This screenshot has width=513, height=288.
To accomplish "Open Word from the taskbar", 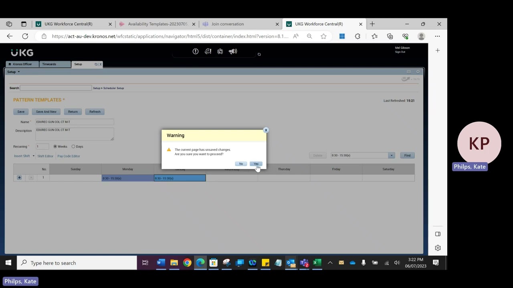I will (160, 263).
